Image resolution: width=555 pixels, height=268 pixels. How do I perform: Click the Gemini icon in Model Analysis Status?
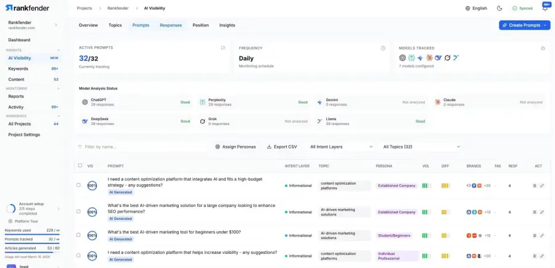pos(319,102)
